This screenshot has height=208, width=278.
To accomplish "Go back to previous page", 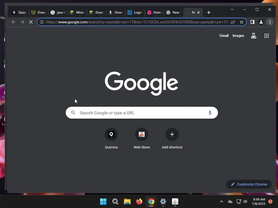I will [x=14, y=22].
